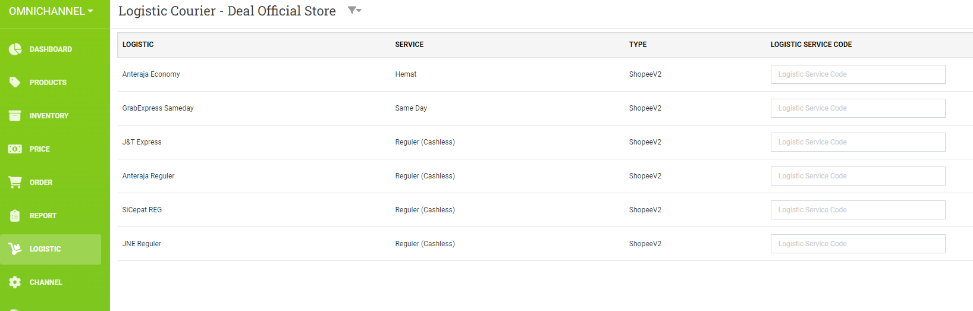973x311 pixels.
Task: Click the TYPE column header
Action: point(638,45)
